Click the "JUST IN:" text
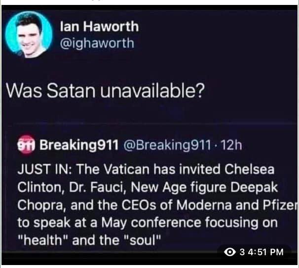The width and height of the screenshot is (299, 268). tap(42, 168)
